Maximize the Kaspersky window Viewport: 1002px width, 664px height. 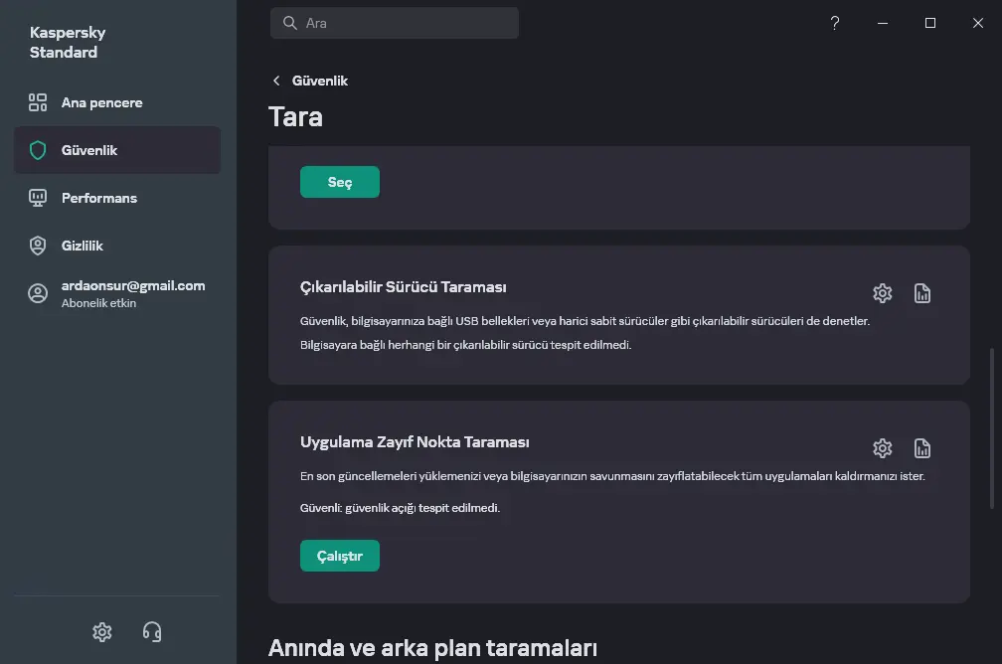pos(930,23)
